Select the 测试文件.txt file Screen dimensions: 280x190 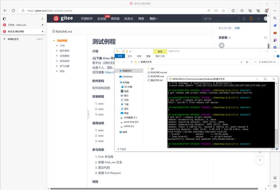coord(155,80)
